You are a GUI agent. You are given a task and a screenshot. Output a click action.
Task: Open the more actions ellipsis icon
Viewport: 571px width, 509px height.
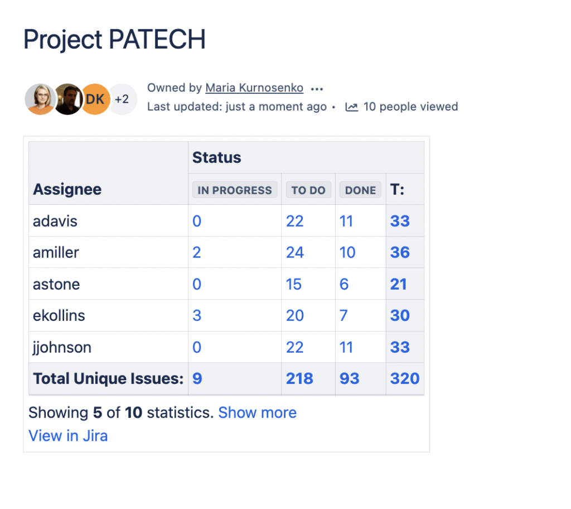pyautogui.click(x=317, y=88)
